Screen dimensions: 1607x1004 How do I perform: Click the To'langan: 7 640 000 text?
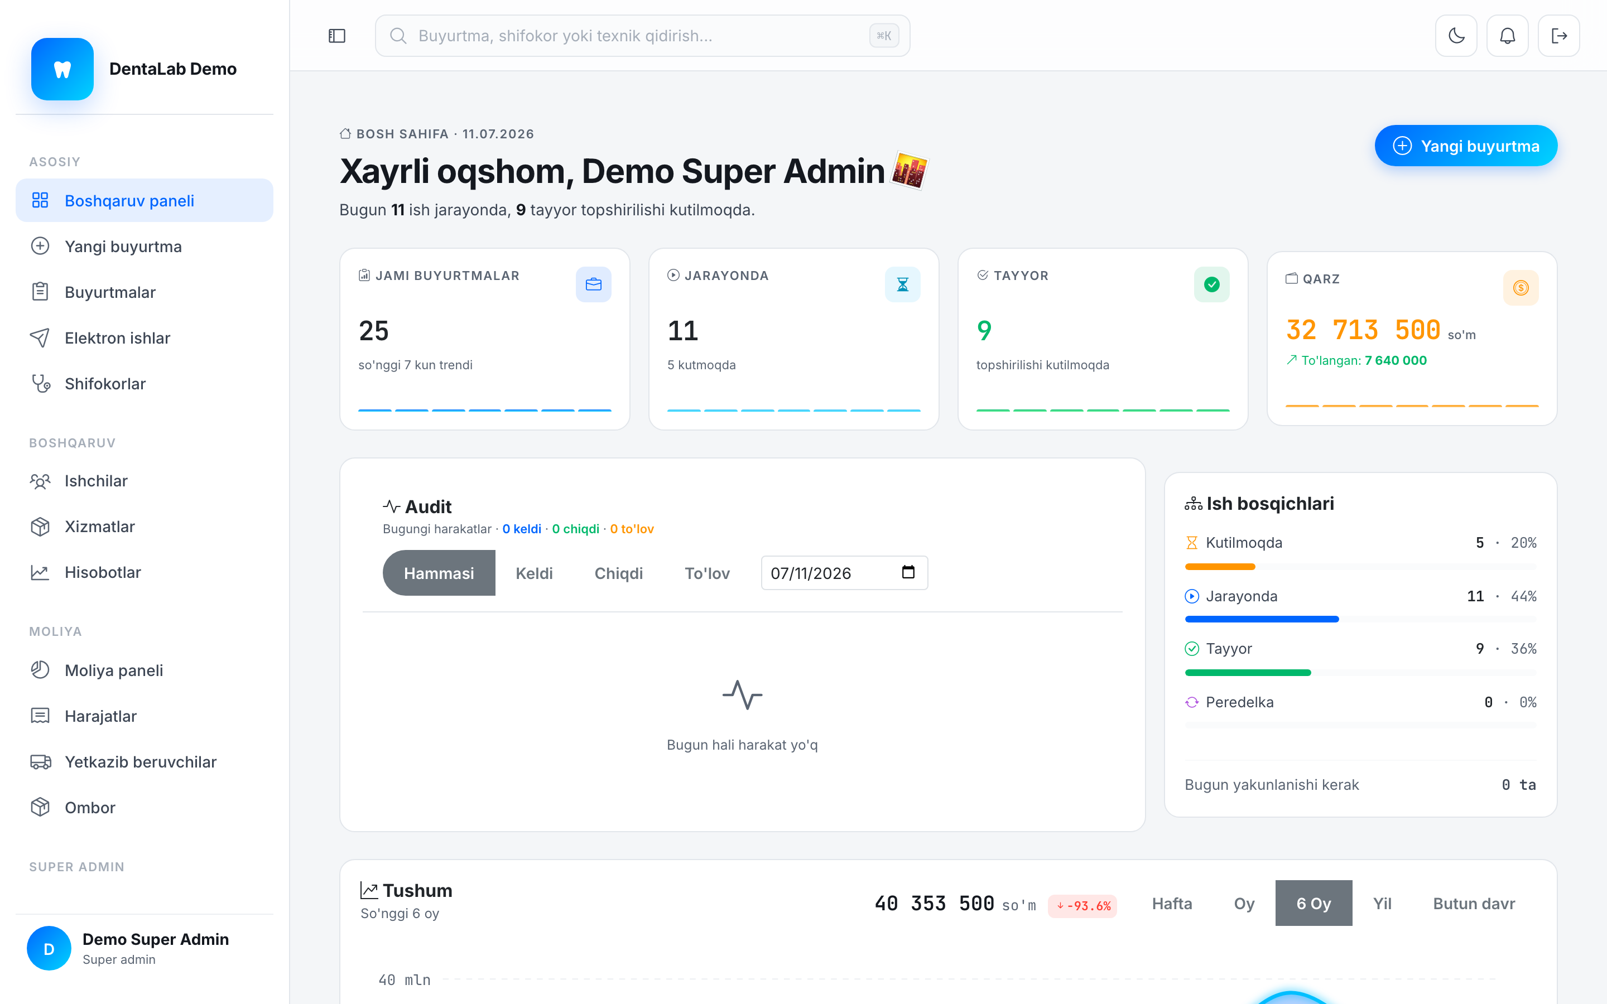click(1356, 360)
